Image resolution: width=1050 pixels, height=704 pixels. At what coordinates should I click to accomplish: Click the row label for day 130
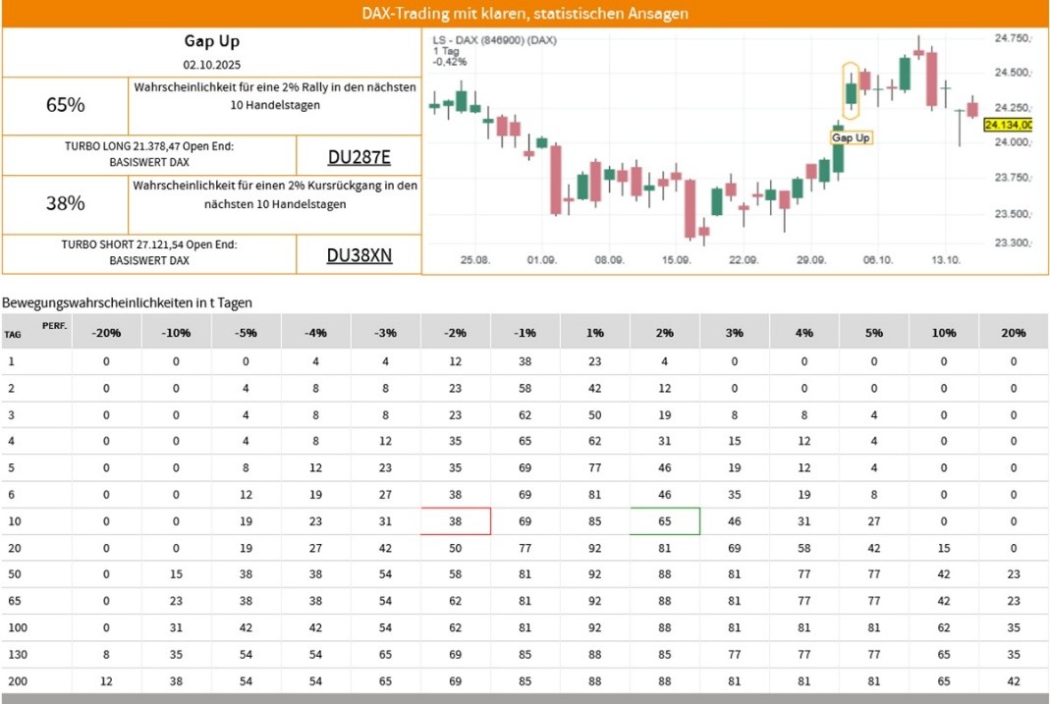pos(14,654)
